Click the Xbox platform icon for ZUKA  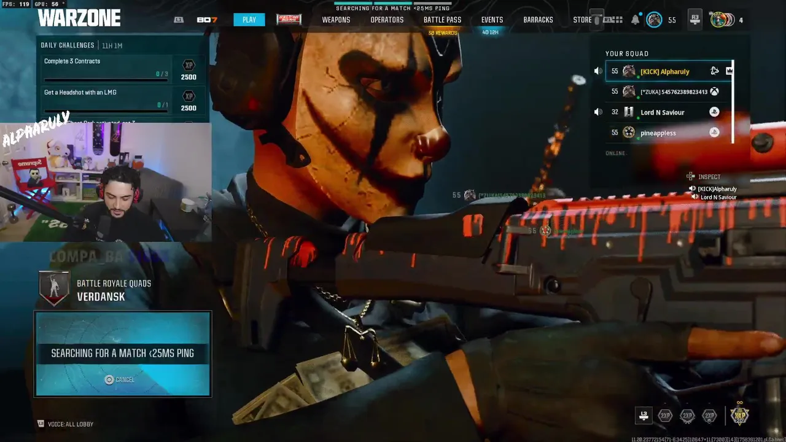point(714,91)
